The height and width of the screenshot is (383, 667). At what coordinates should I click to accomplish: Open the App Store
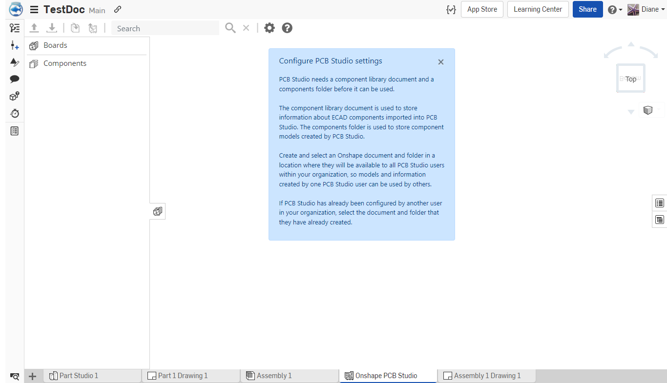[482, 9]
